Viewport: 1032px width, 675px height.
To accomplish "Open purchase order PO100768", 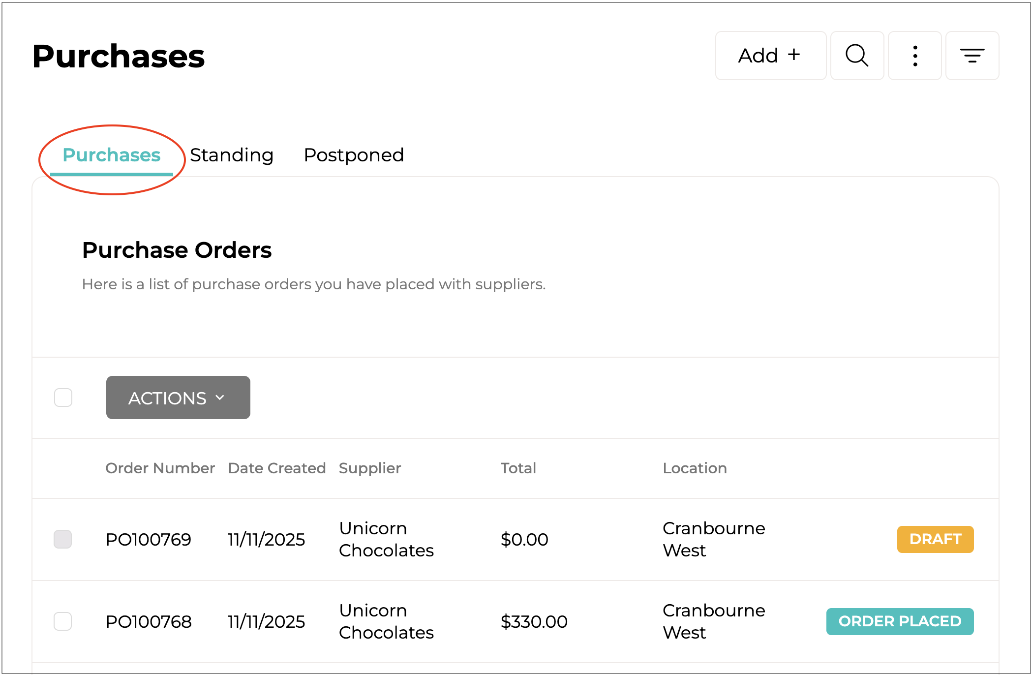I will click(148, 622).
